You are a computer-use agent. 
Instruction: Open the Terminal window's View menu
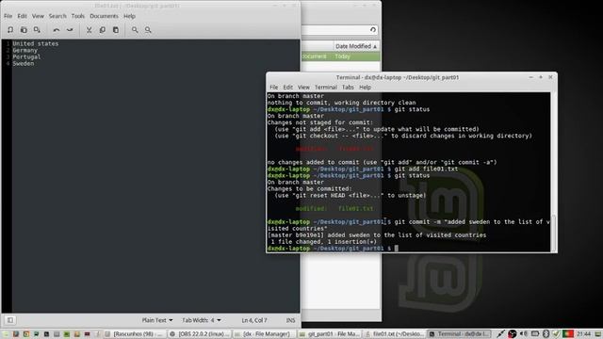click(x=303, y=88)
